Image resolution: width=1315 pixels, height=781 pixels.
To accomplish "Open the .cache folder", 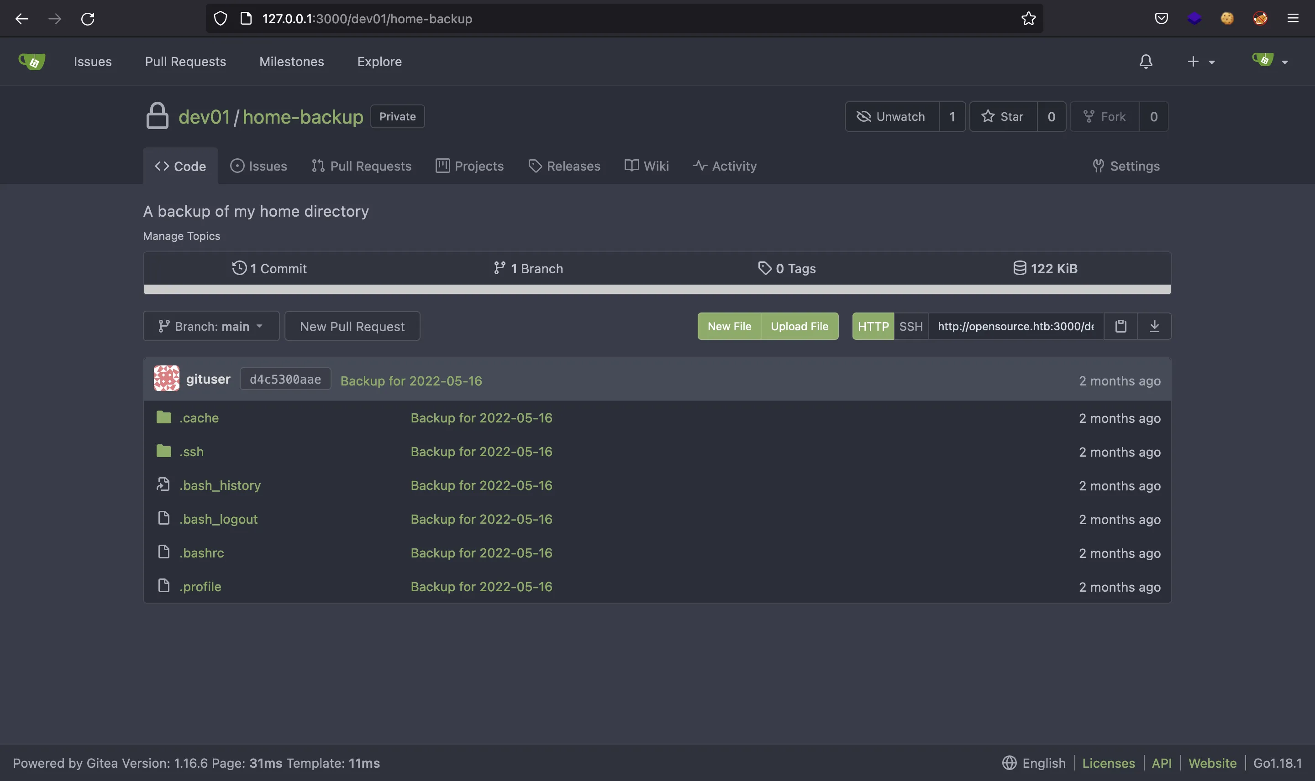I will click(199, 418).
